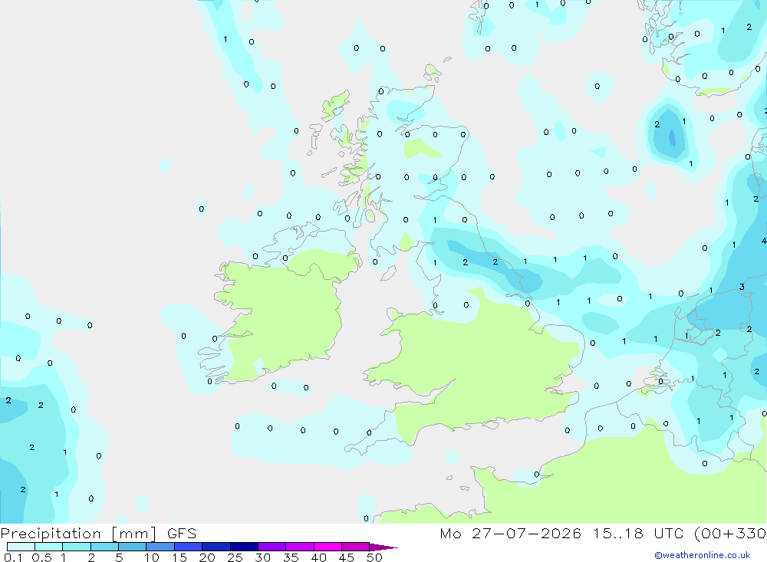Click the "0.1" legend scale label
The height and width of the screenshot is (562, 767).
pyautogui.click(x=13, y=557)
